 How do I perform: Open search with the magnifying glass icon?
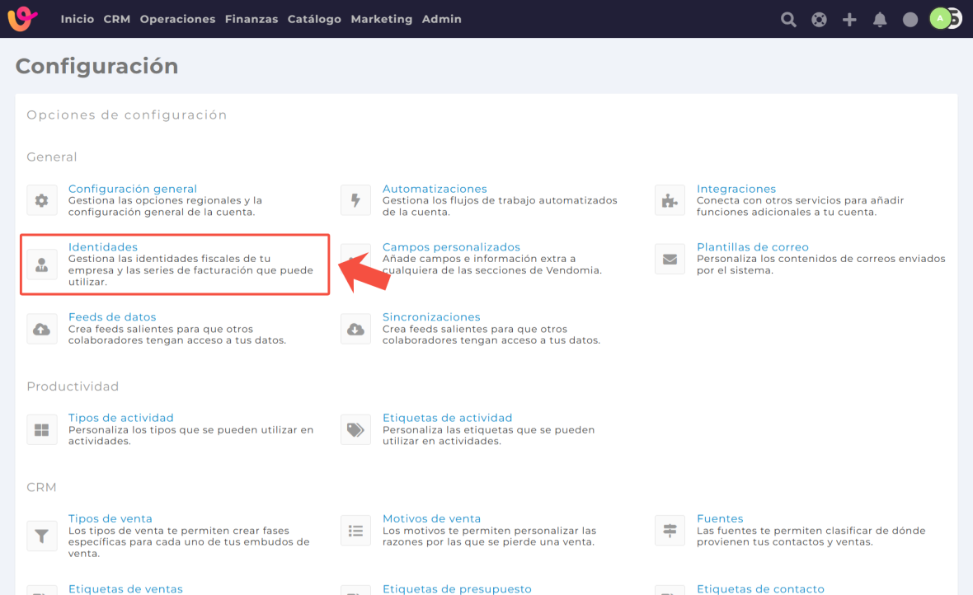[788, 19]
